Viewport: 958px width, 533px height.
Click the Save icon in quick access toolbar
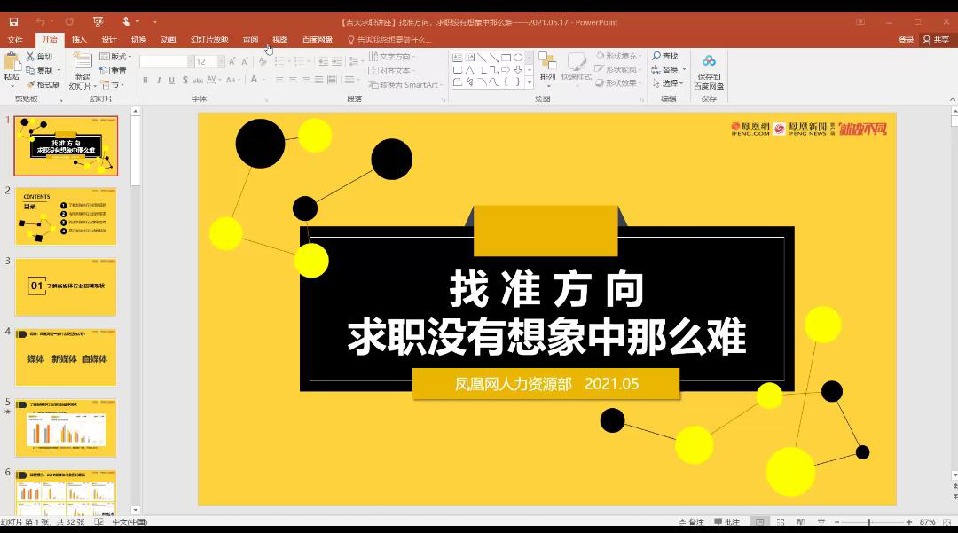point(13,21)
